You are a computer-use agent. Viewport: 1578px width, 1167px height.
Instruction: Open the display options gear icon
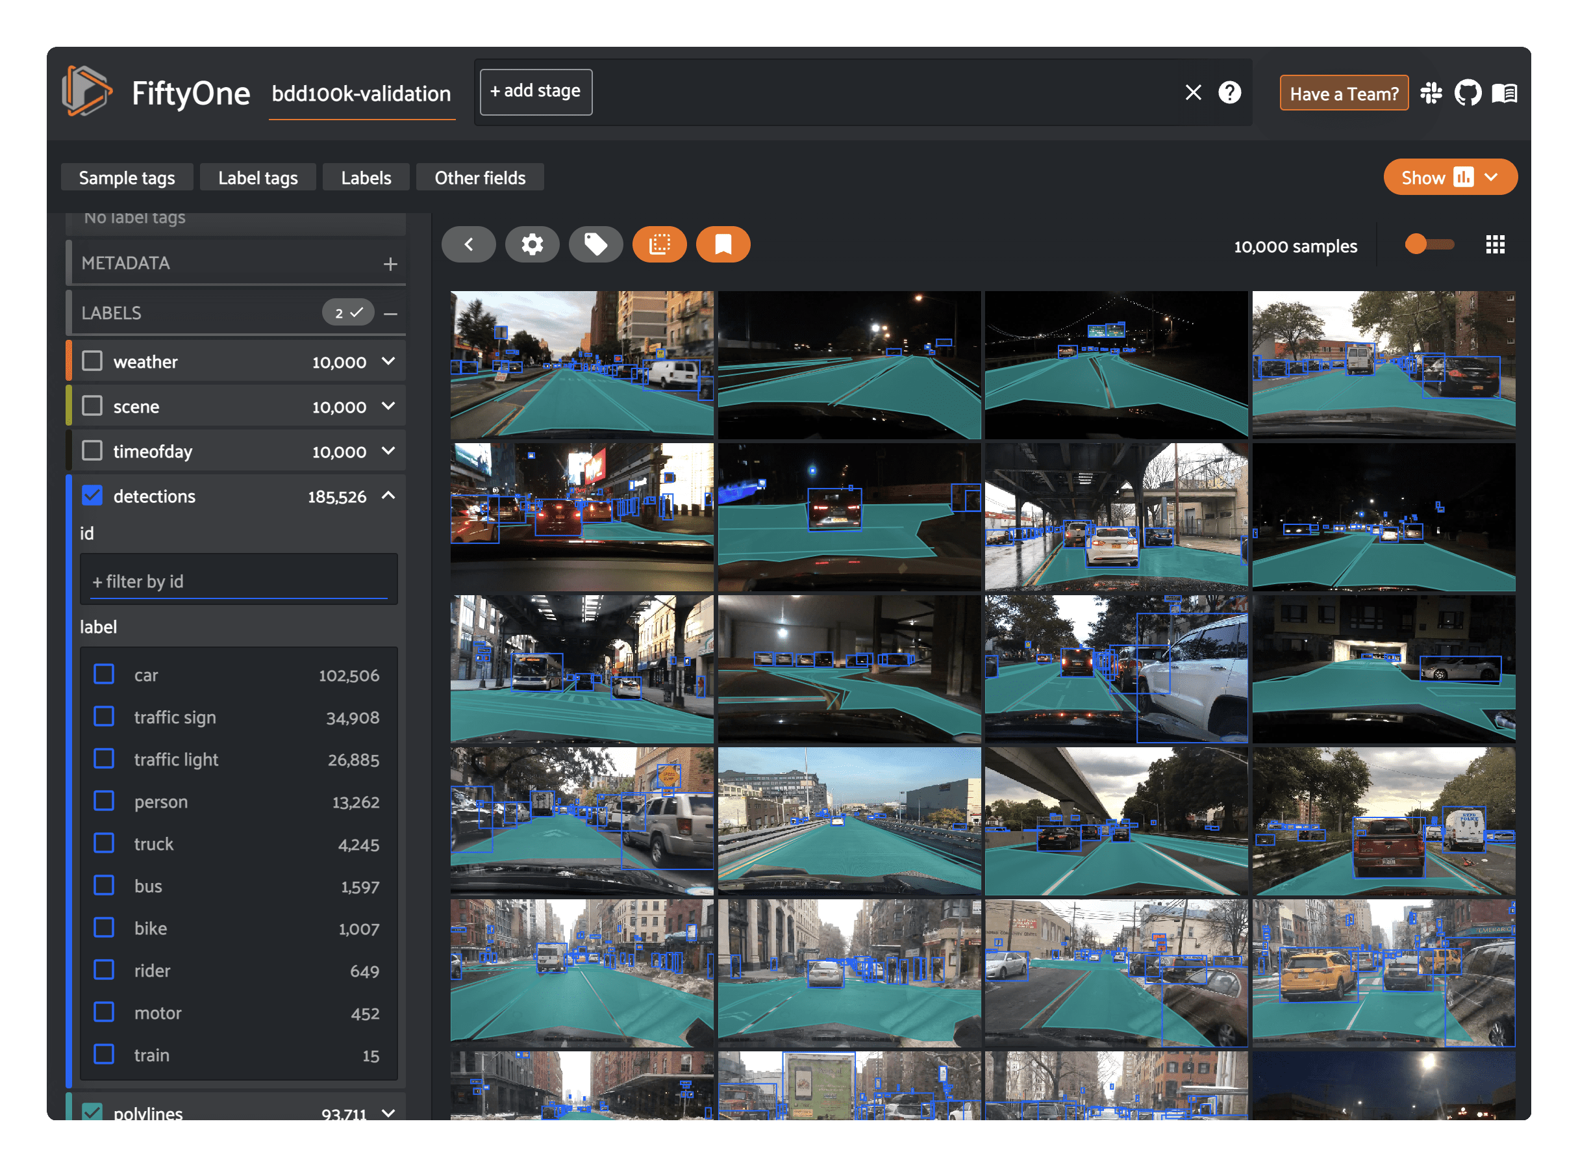(532, 244)
